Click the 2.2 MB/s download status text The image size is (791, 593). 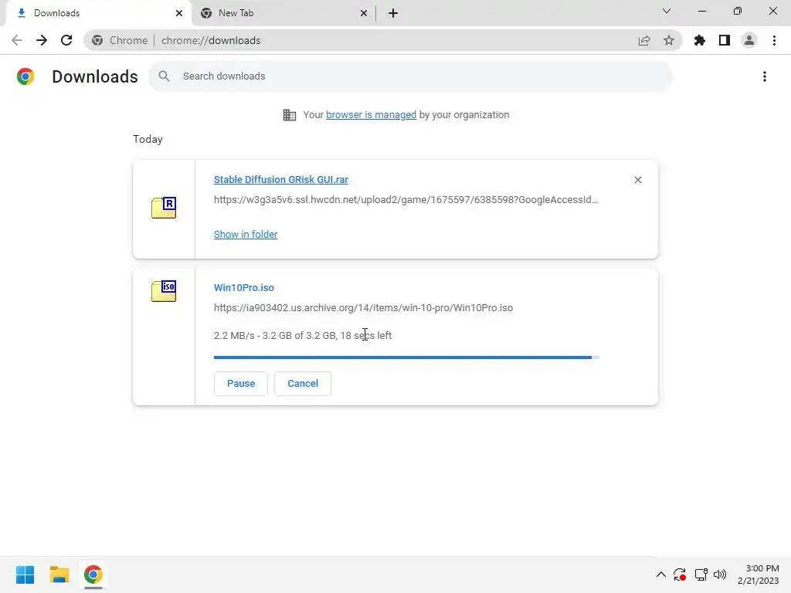pyautogui.click(x=303, y=336)
